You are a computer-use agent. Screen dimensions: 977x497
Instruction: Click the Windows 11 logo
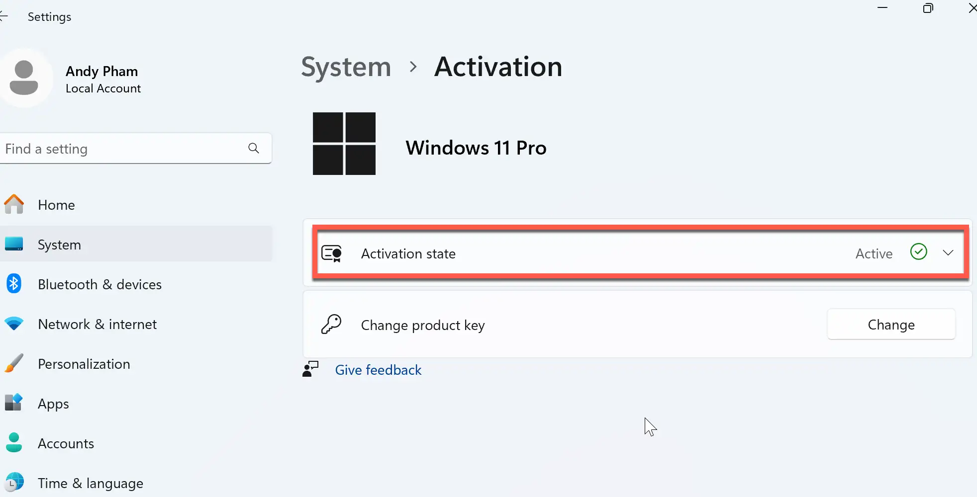(x=344, y=144)
